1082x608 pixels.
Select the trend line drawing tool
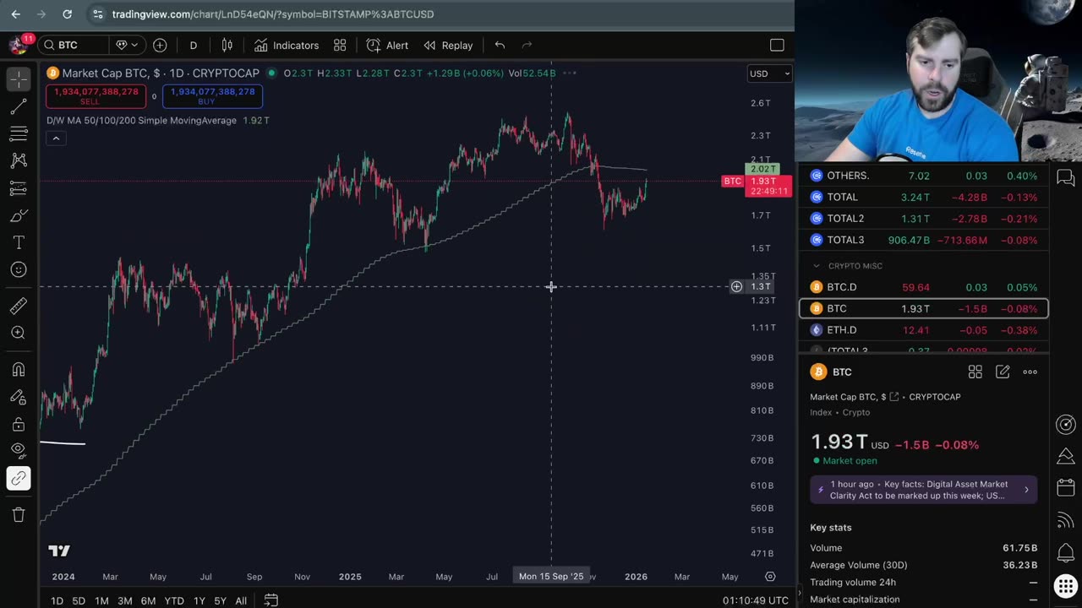18,106
